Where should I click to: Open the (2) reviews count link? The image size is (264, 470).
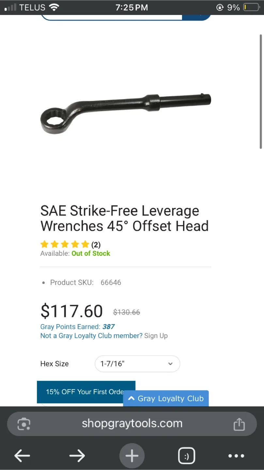tap(96, 244)
